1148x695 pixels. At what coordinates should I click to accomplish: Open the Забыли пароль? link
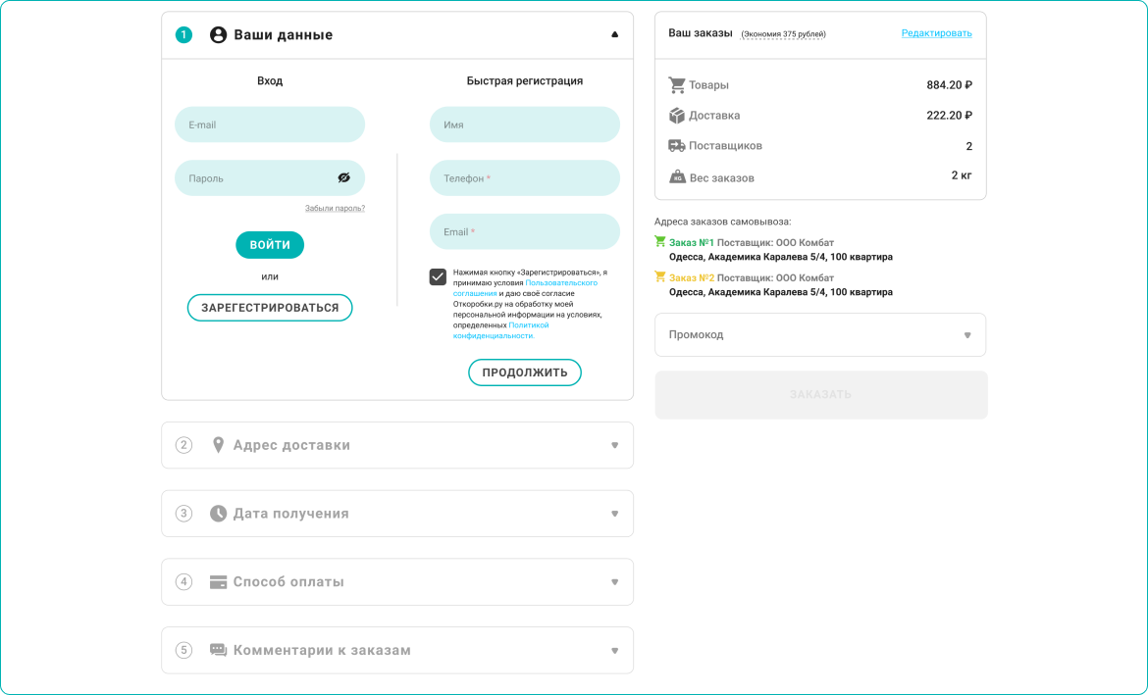click(335, 208)
